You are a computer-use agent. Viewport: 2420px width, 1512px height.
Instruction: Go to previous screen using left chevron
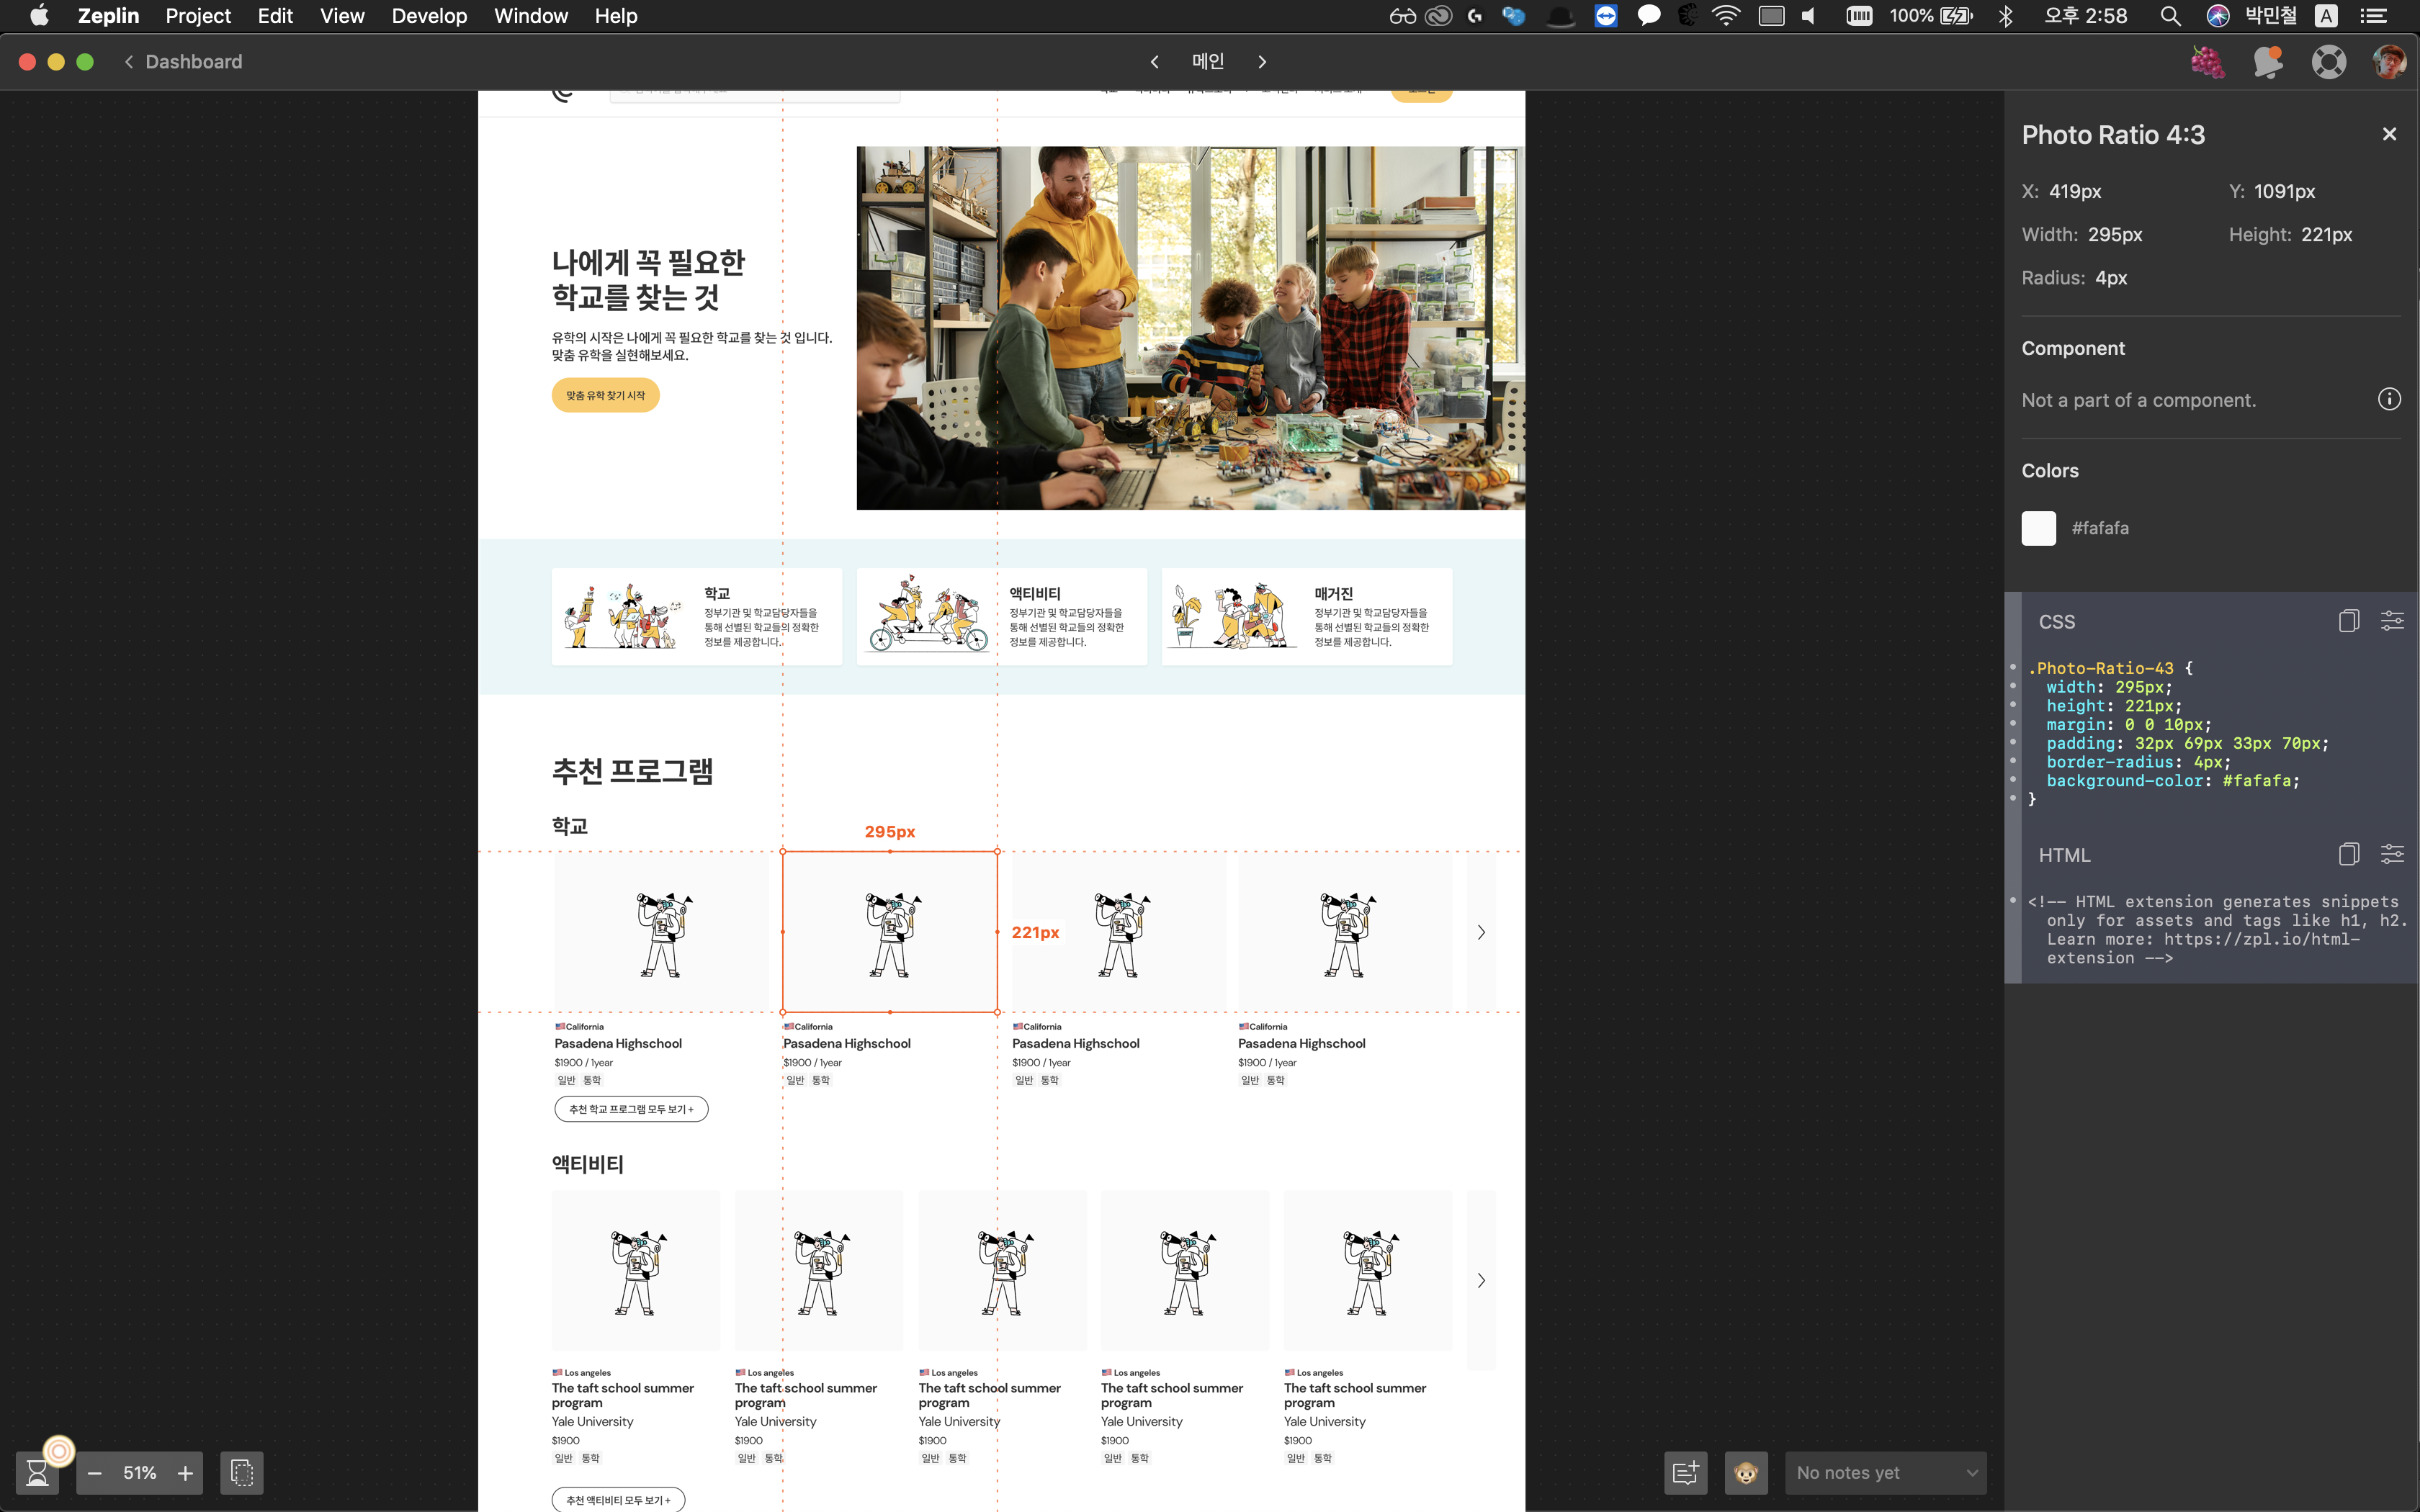pos(1154,62)
